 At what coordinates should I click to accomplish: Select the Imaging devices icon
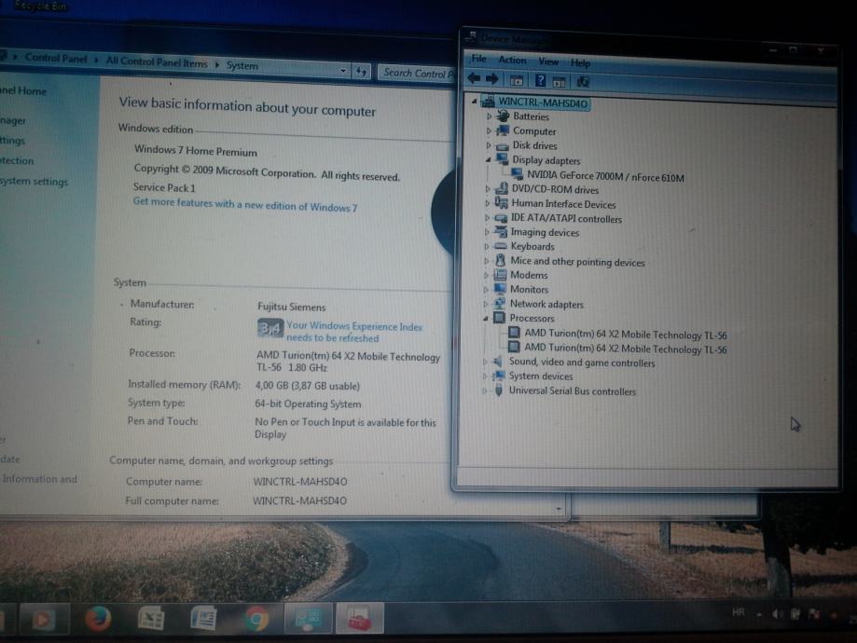point(500,232)
